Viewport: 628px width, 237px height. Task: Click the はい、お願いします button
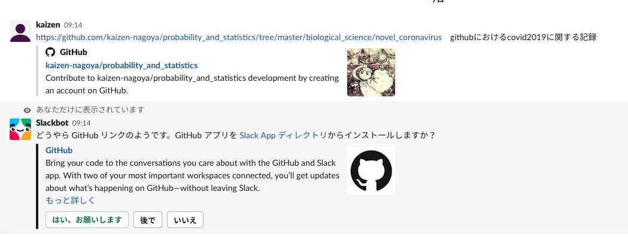[87, 220]
